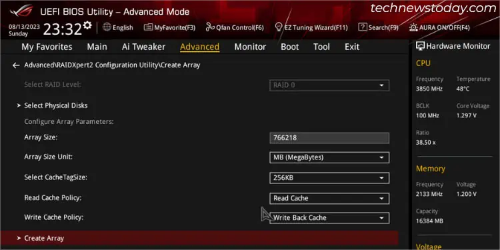This screenshot has width=500, height=250.
Task: Click the CPU section heading
Action: [x=423, y=63]
